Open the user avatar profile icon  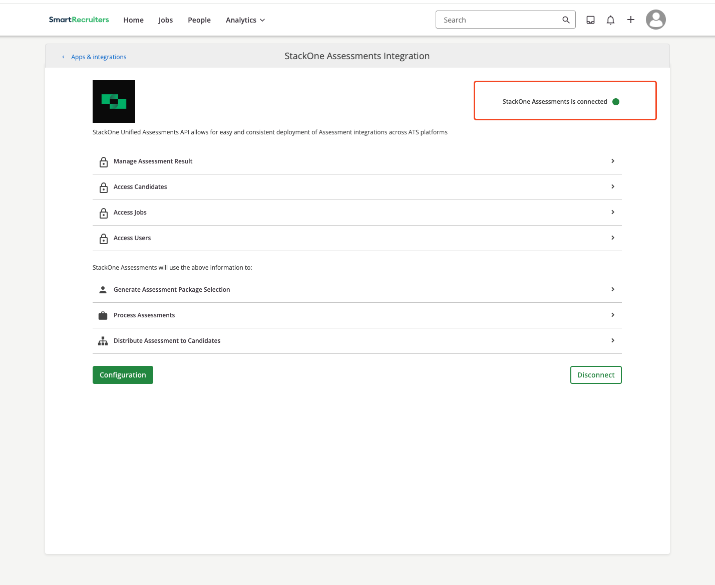655,20
